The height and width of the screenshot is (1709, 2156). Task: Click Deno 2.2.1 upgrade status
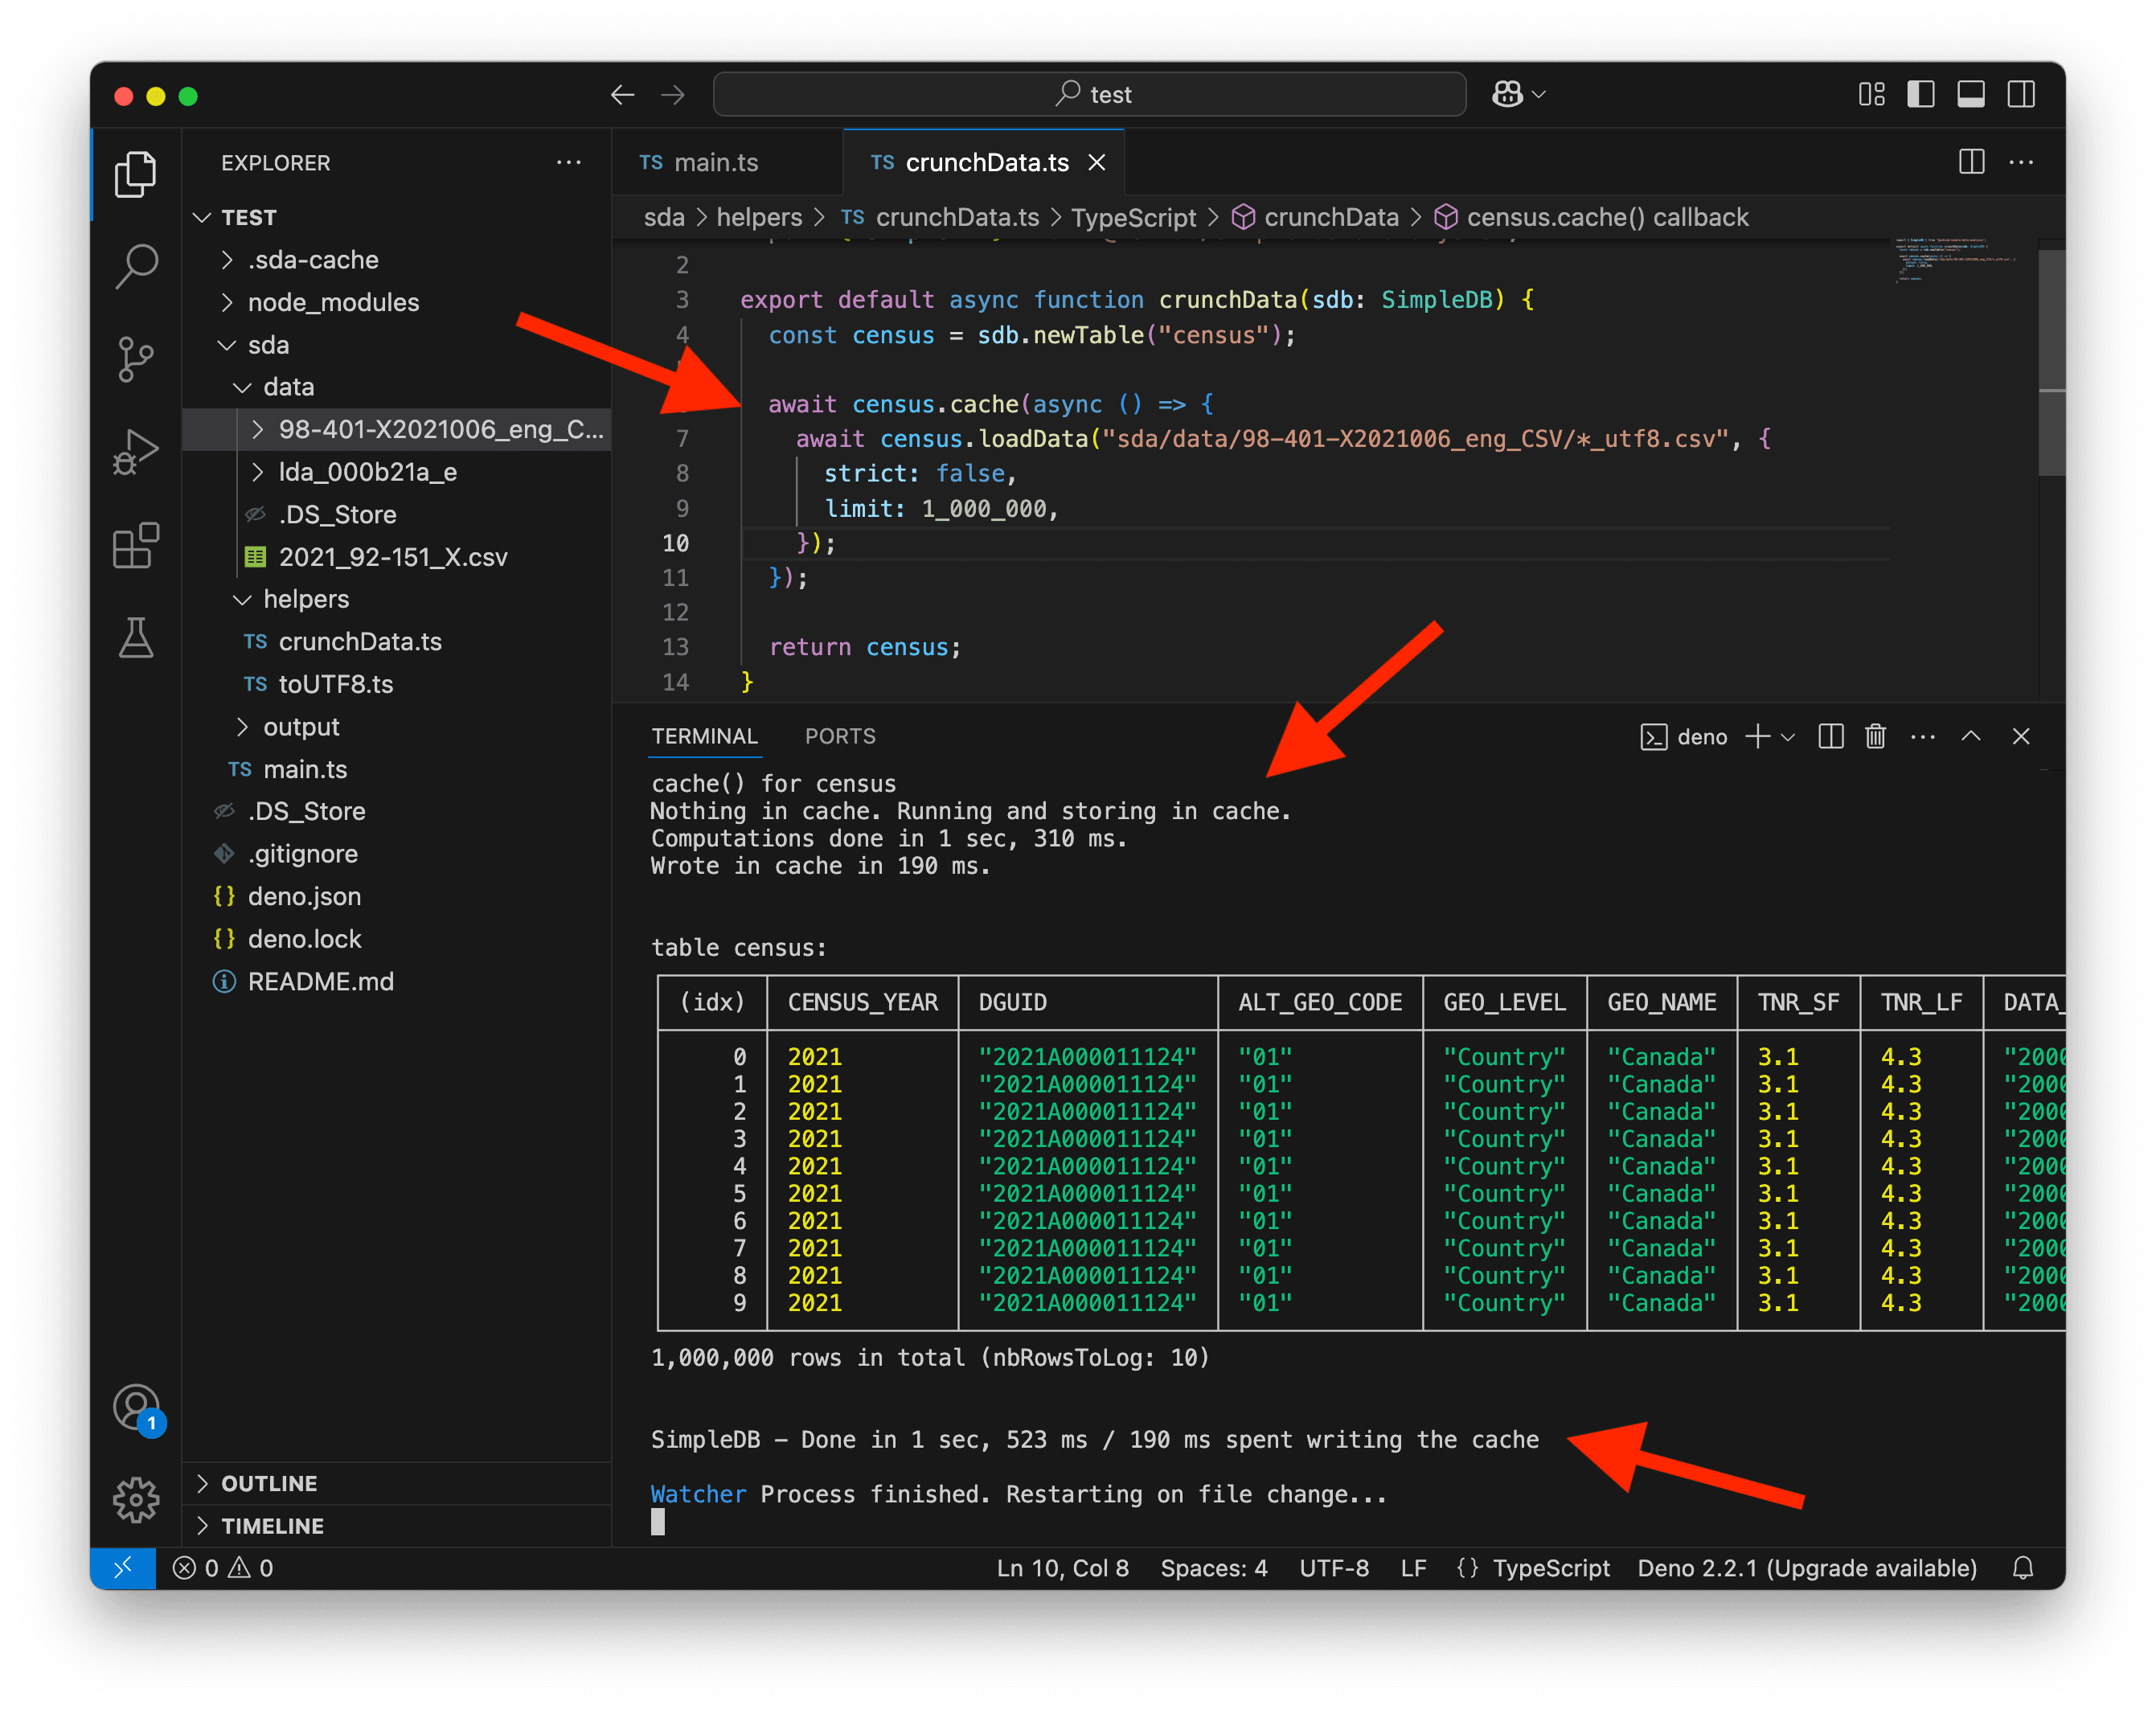tap(1806, 1567)
